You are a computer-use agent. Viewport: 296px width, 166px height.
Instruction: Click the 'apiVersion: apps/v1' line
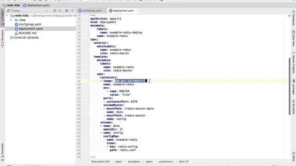pos(106,18)
